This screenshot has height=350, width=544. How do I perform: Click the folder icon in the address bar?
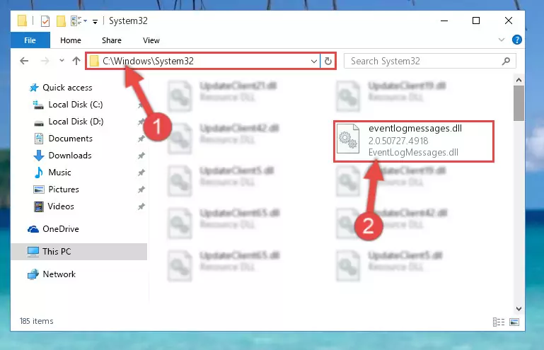click(x=94, y=62)
